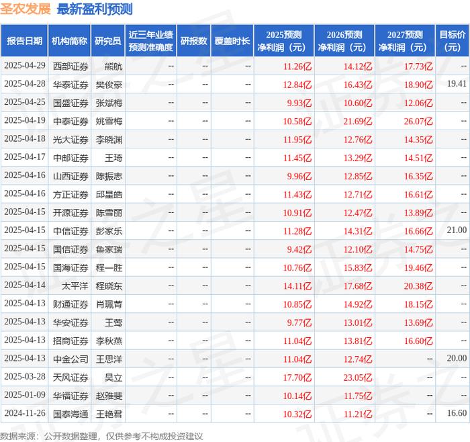470x442 pixels.
Task: Click the 研究员 column header
Action: click(108, 41)
